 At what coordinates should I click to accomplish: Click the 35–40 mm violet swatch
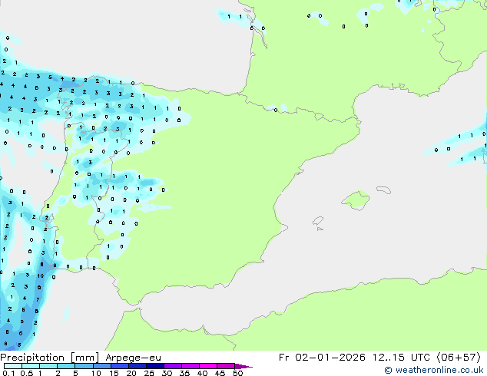pyautogui.click(x=190, y=366)
